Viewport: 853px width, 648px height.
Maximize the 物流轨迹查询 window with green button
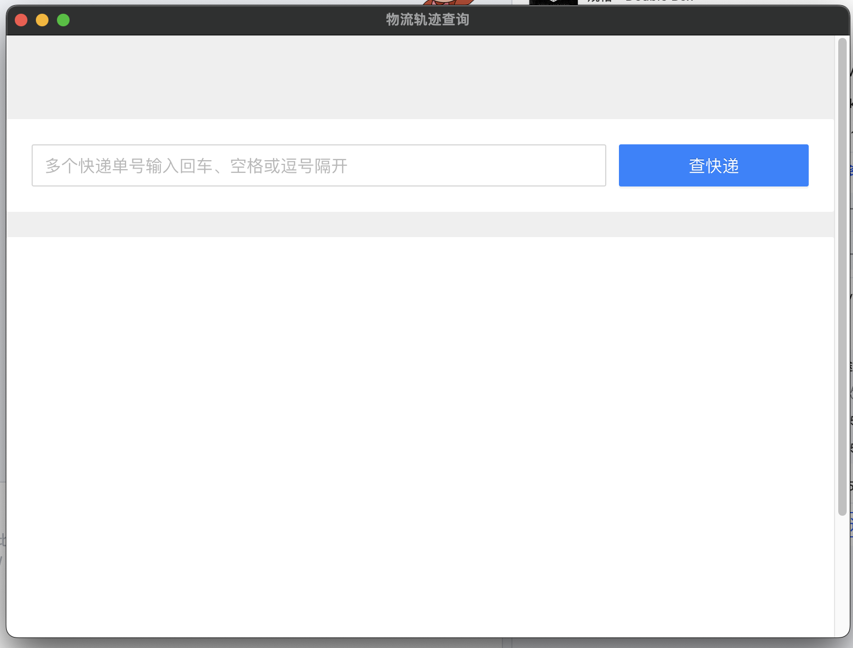pyautogui.click(x=63, y=20)
